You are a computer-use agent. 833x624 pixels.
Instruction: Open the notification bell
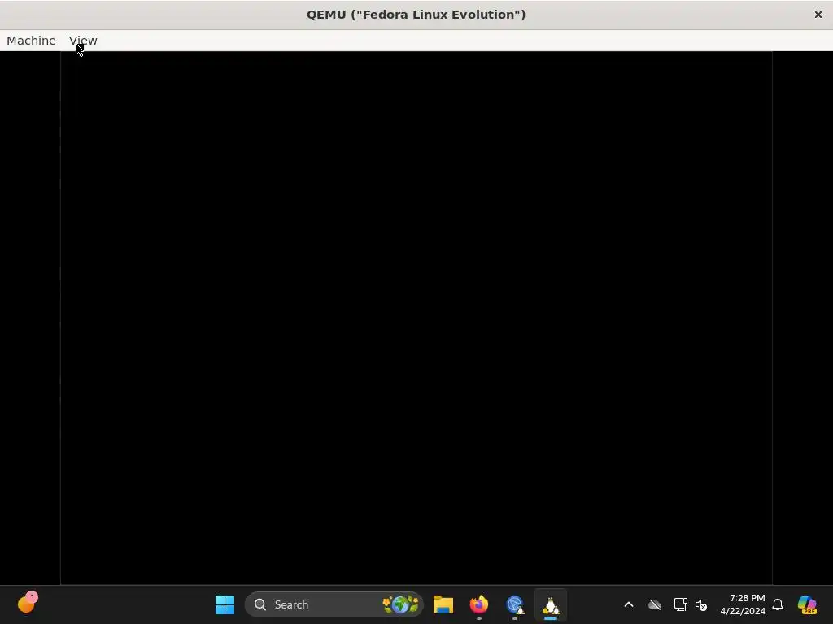[x=778, y=604]
